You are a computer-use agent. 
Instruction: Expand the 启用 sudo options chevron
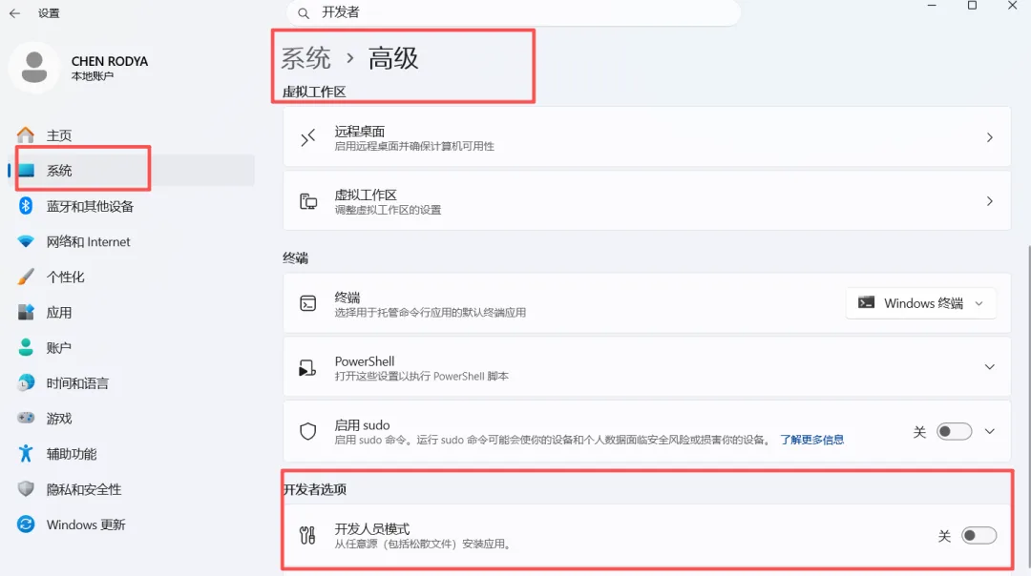[x=990, y=431]
